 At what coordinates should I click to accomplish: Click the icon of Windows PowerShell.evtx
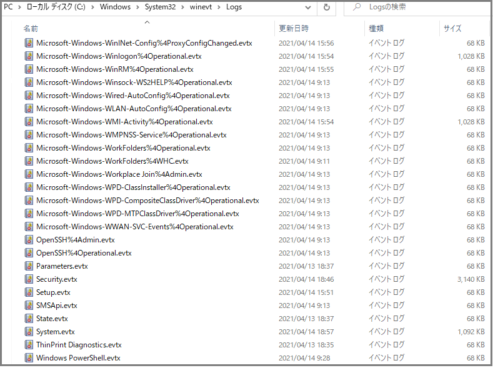tap(29, 358)
